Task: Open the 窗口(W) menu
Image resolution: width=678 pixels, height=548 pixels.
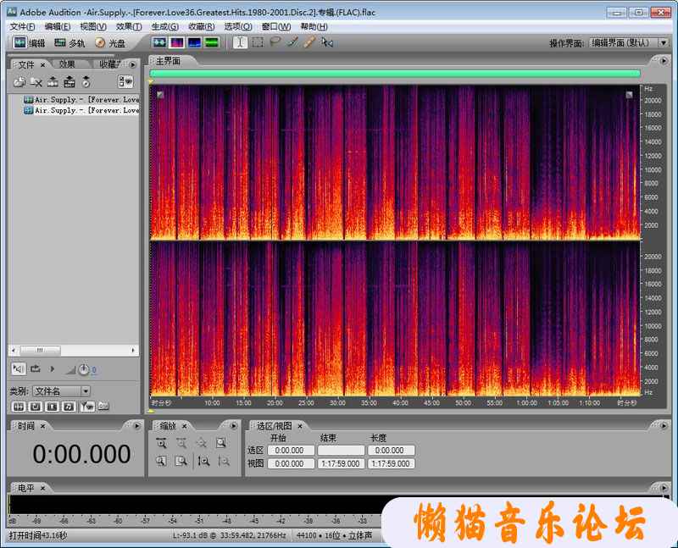Action: (x=276, y=26)
